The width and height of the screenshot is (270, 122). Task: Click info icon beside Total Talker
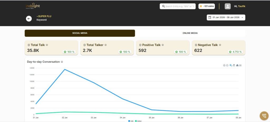[x=105, y=45]
